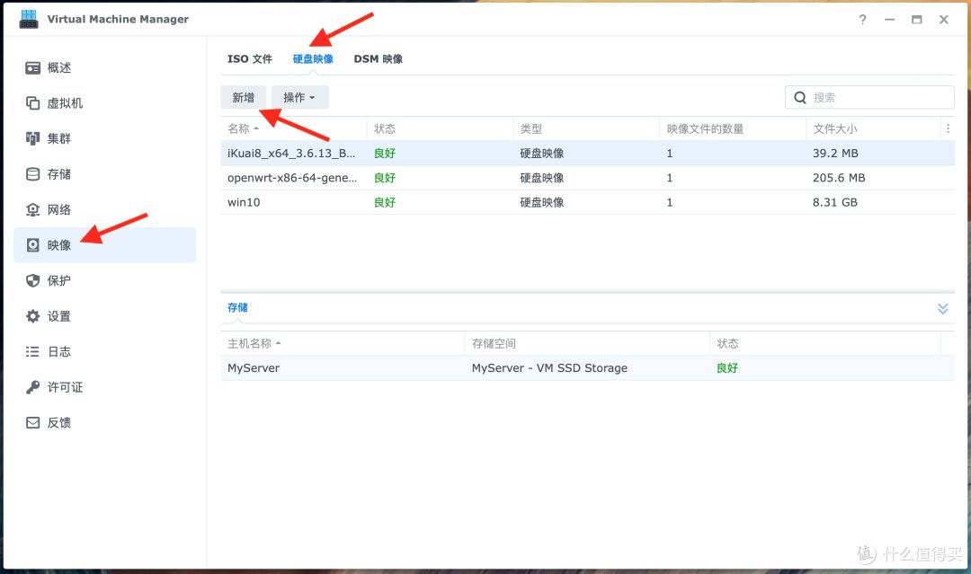
Task: Click the 反馈 (Feedback) sidebar entry
Action: pos(58,422)
